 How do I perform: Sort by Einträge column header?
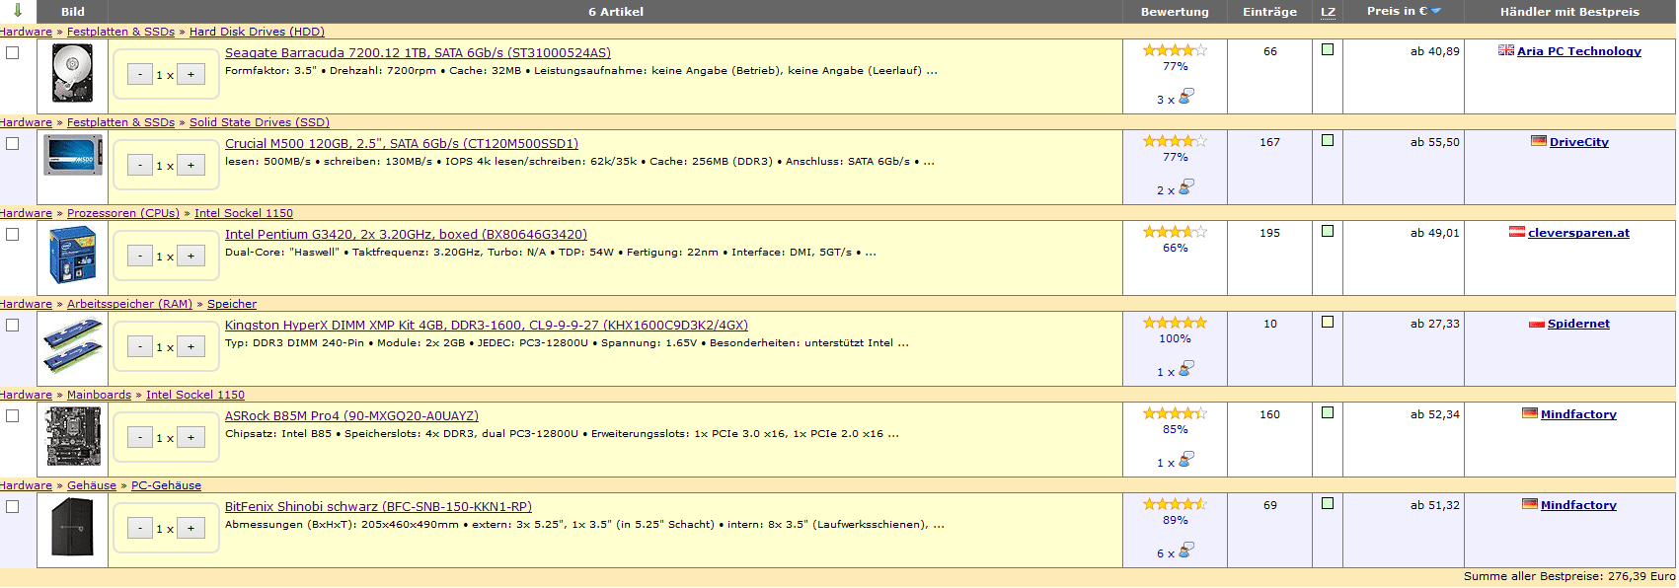click(1269, 12)
